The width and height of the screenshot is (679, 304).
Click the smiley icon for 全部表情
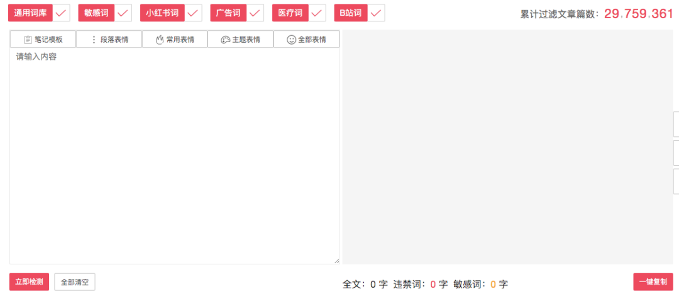[291, 40]
